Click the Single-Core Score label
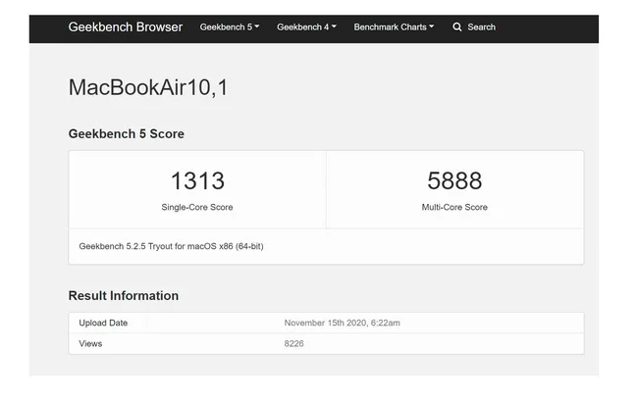 click(x=197, y=207)
